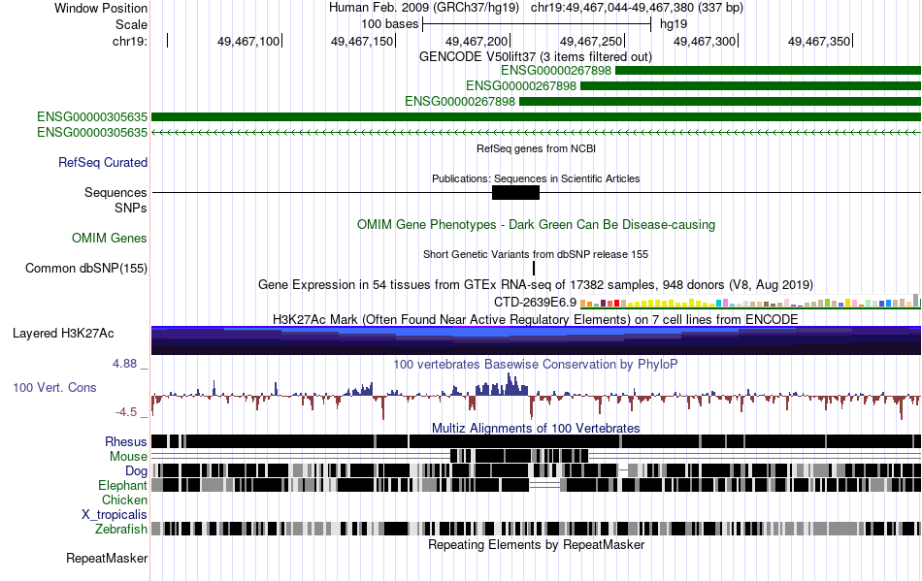The width and height of the screenshot is (922, 581).
Task: Click the ENSG00000305635 label beside the solid green bar
Action: (x=92, y=117)
